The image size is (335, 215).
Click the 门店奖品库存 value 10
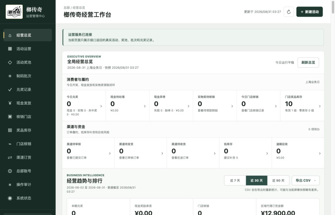tap(289, 104)
